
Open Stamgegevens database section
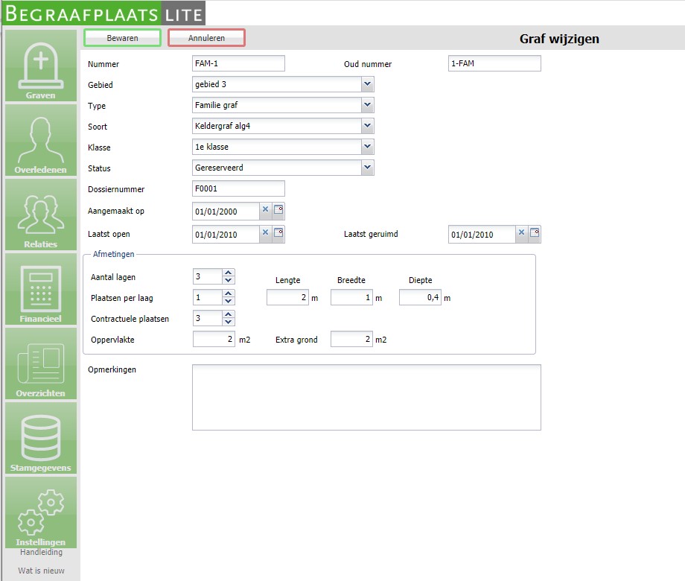tap(41, 438)
